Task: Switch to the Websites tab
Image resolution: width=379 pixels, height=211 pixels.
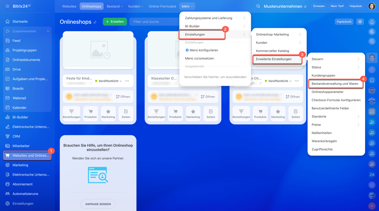Action: (69, 6)
